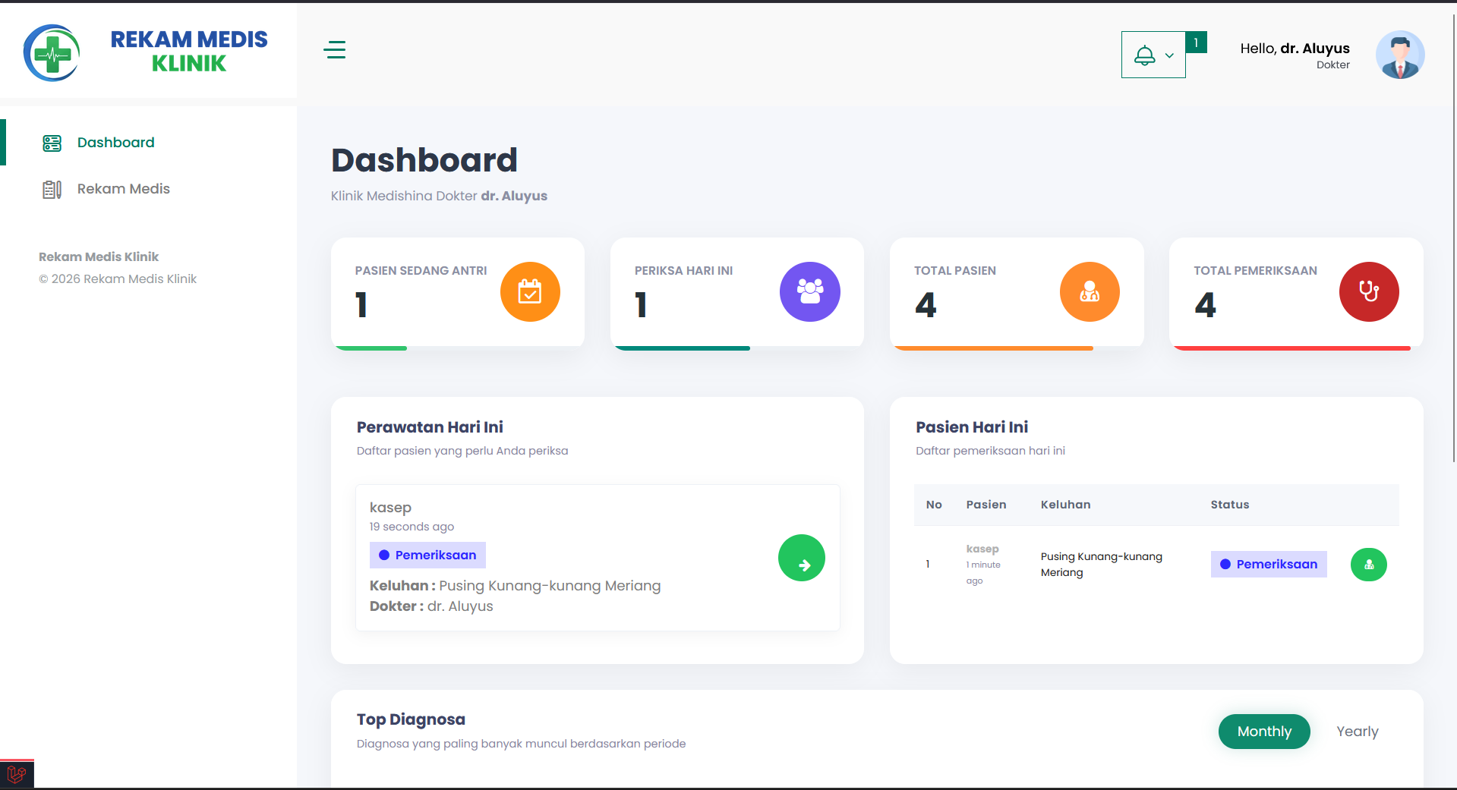Click the Pasien Sedang Antri calendar icon
This screenshot has width=1457, height=790.
(x=530, y=291)
